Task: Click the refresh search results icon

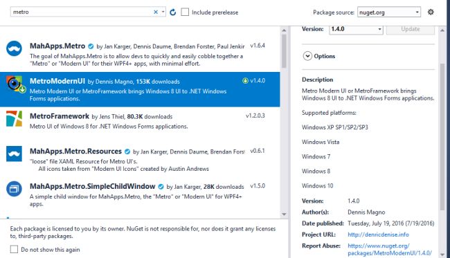Action: click(x=173, y=12)
